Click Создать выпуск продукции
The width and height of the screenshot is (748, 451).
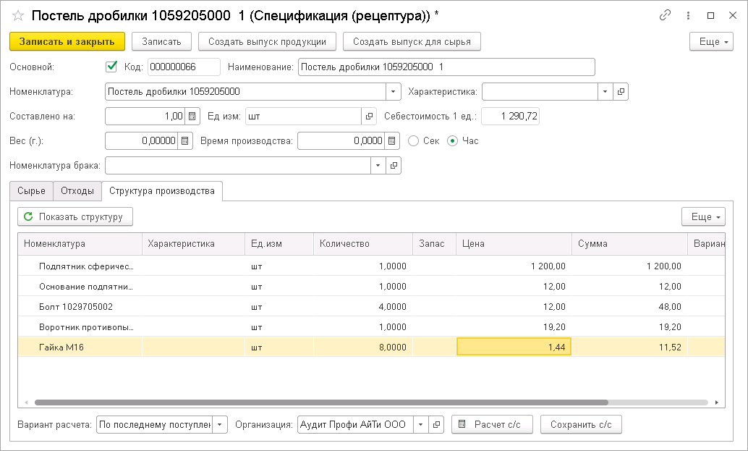[267, 41]
